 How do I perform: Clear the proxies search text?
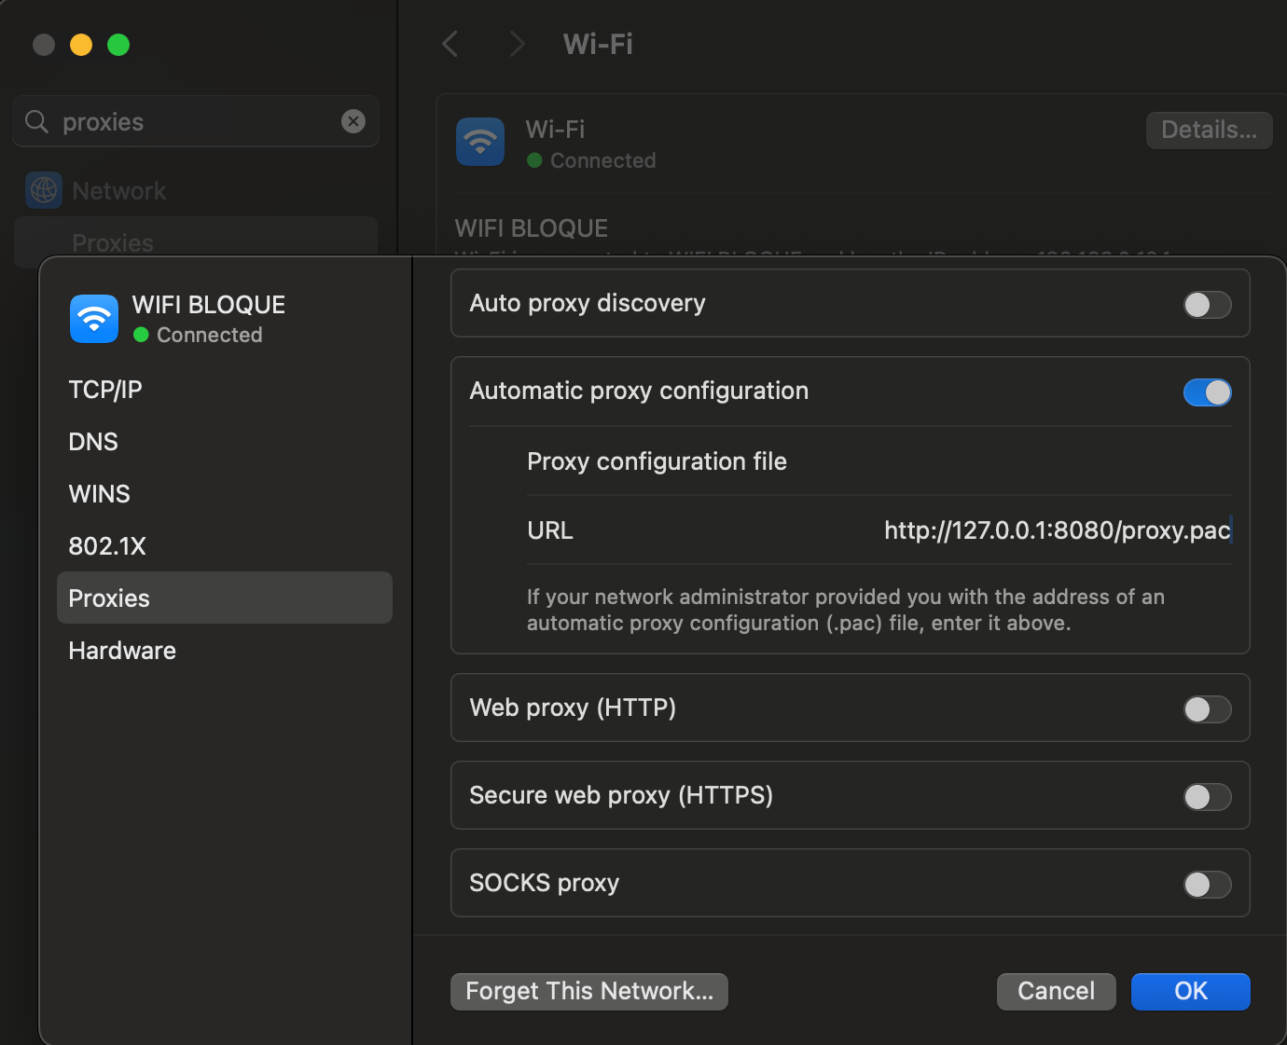click(x=353, y=121)
